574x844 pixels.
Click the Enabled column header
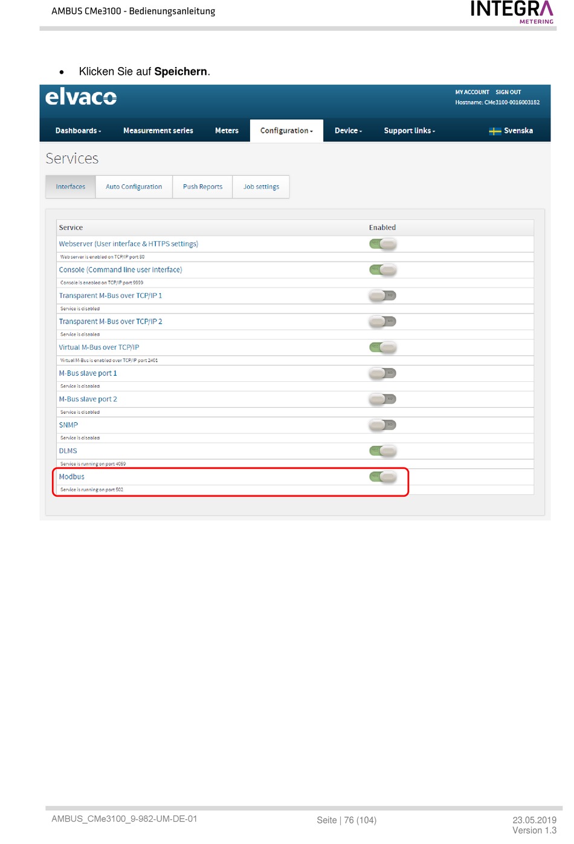tap(382, 228)
